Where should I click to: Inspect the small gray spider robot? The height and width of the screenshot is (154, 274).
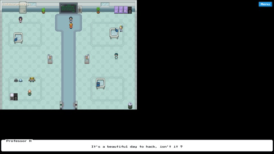(16, 80)
